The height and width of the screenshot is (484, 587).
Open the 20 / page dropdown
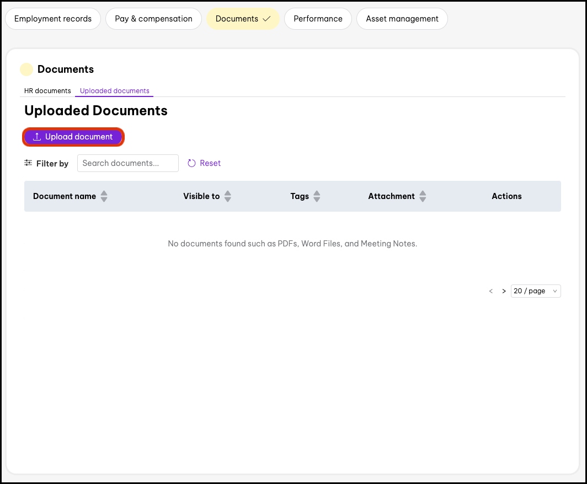[x=535, y=291]
